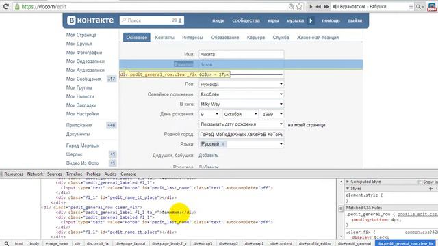Image resolution: width=438 pixels, height=246 pixels.
Task: Open Моя Страница in sidebar
Action: [x=81, y=35]
